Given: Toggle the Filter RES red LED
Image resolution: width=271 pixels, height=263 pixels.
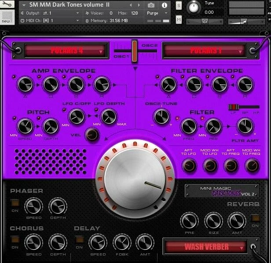Looking at the screenshot, I should click(202, 118).
